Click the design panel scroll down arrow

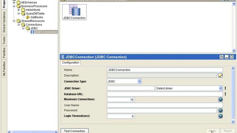[234, 51]
